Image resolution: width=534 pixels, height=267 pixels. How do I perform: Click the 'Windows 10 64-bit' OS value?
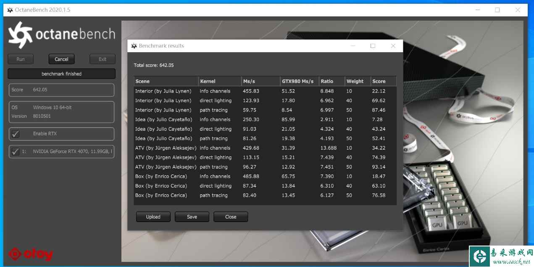tap(53, 108)
